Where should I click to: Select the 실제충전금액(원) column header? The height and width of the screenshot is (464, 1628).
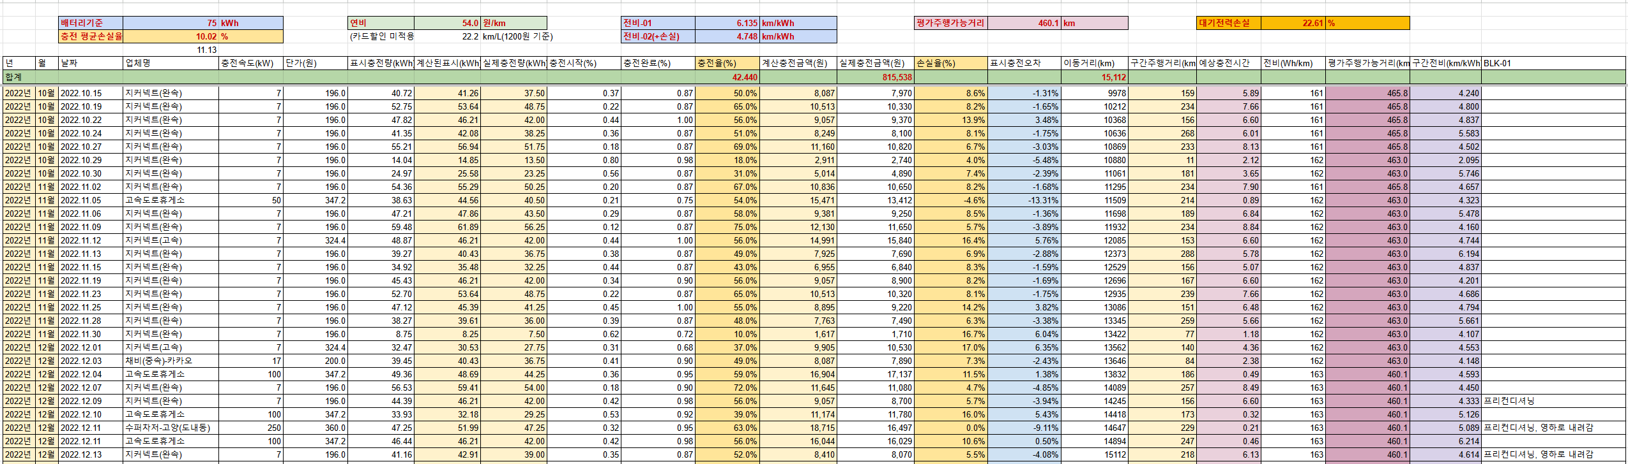click(876, 63)
